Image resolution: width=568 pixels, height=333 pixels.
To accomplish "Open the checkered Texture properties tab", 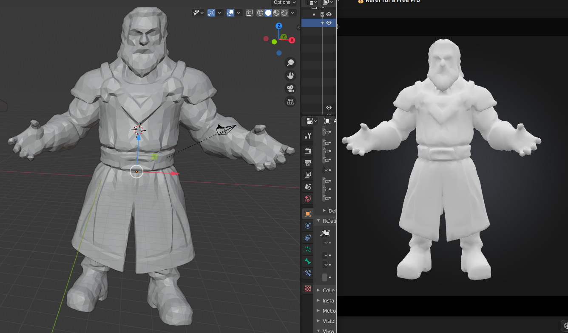I will (x=308, y=289).
